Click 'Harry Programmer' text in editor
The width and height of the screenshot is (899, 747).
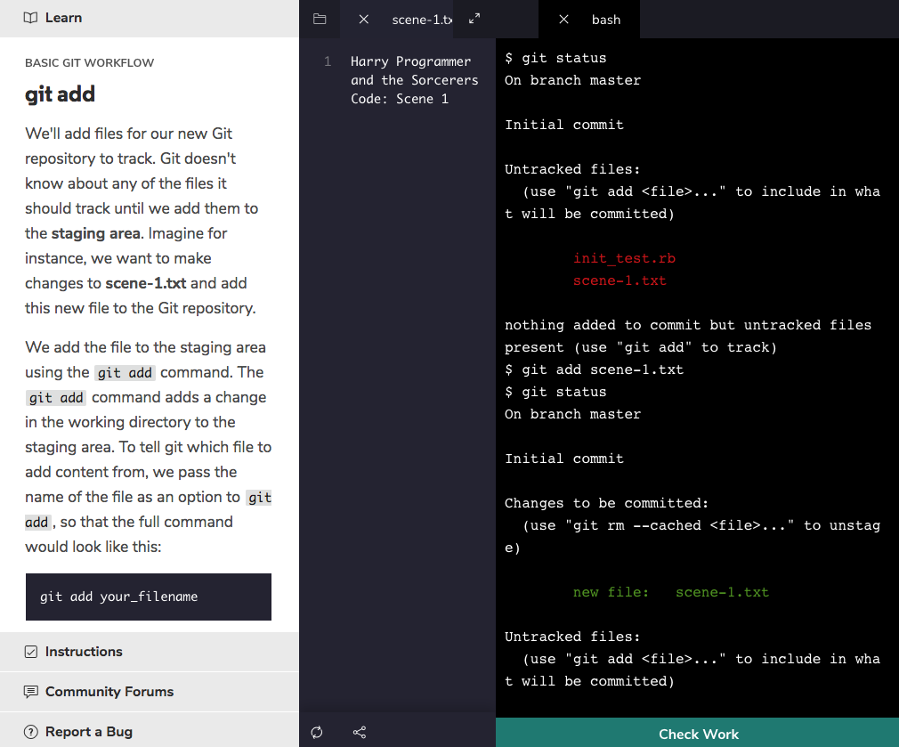(x=410, y=61)
